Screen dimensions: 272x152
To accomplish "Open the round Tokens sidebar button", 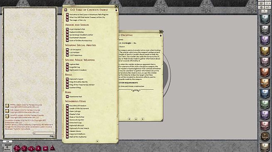I will 265,136.
